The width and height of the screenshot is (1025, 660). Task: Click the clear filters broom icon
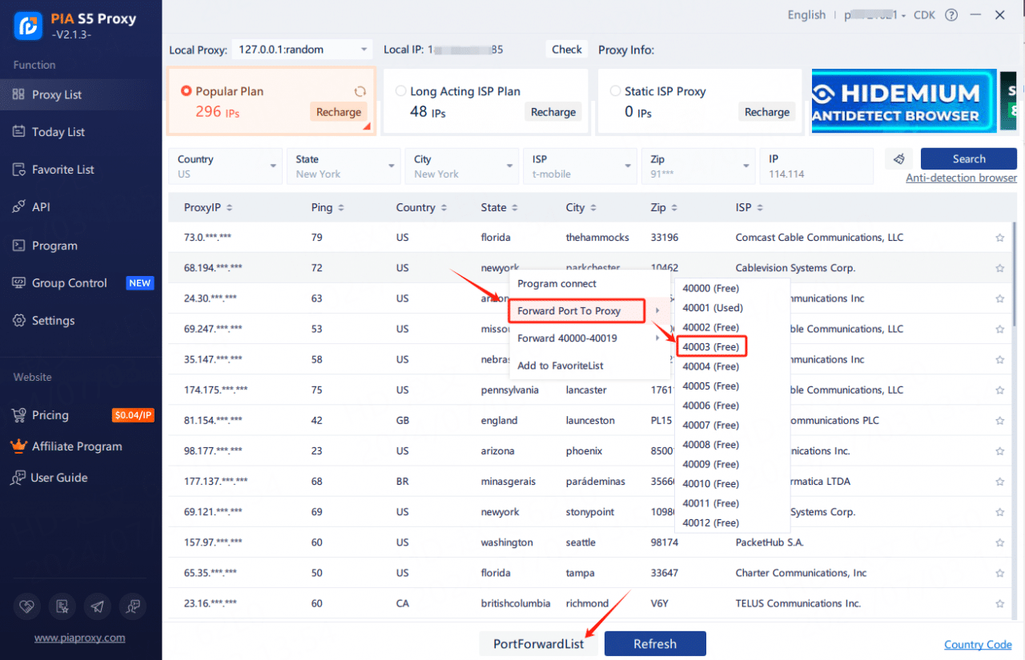pyautogui.click(x=898, y=159)
